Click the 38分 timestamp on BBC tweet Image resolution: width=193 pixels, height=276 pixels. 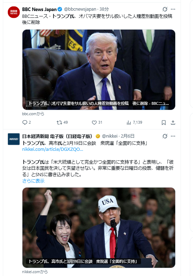click(x=104, y=9)
